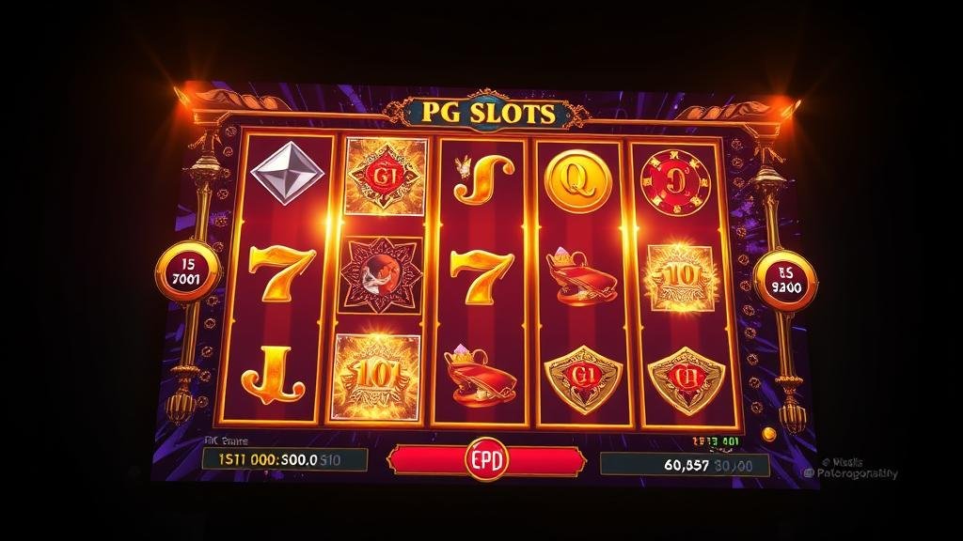Screen dimensions: 963x541
Task: Click the glowing 10 symbol in fifth reel
Action: tap(680, 278)
